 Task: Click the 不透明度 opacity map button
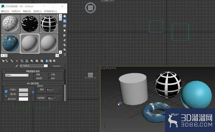point(60,98)
